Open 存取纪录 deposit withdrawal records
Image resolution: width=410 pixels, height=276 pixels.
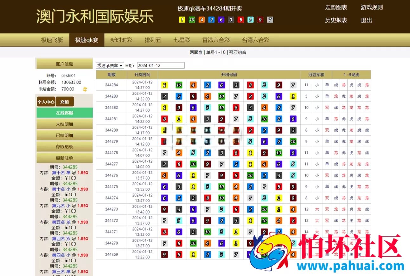pos(65,147)
